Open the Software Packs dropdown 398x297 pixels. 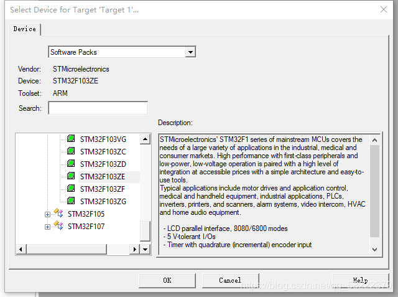(190, 52)
